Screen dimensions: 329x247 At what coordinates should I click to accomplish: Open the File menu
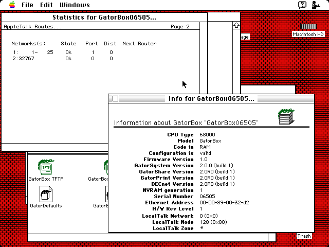27,5
